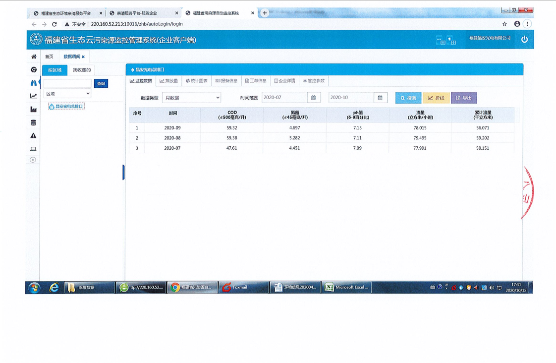Screen dimensions: 556x363
Task: Switch to the 统计图表 tab
Action: tap(197, 81)
